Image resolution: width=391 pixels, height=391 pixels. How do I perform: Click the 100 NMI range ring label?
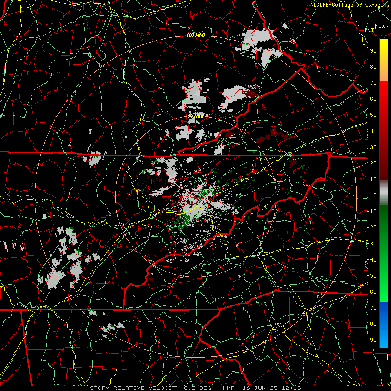click(195, 36)
